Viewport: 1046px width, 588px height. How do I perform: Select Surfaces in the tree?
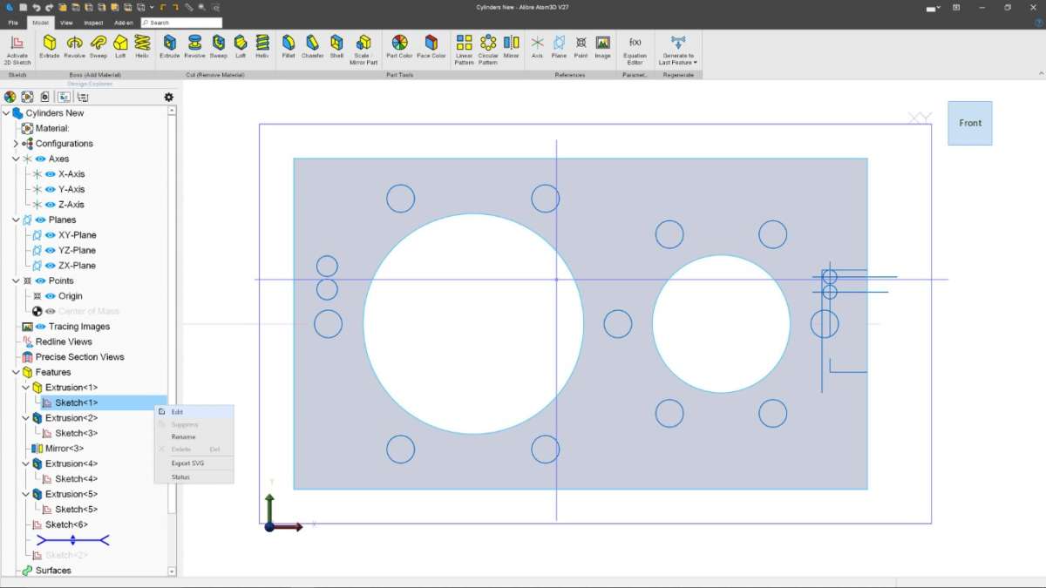[x=53, y=571]
